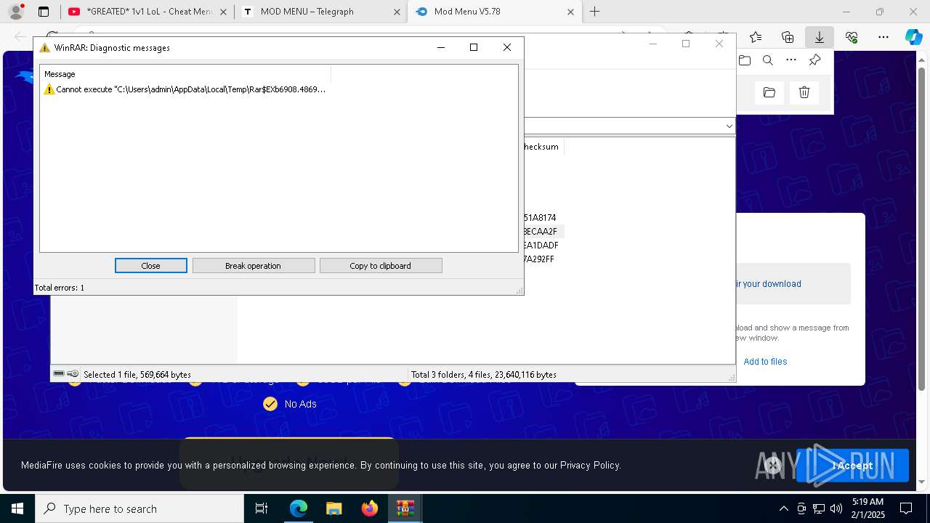Open Edge Settings and more menu
The image size is (930, 523).
883,37
